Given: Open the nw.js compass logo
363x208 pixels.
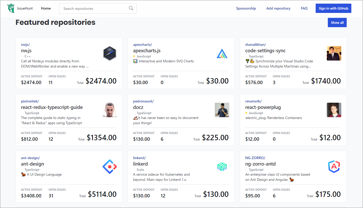Looking at the screenshot, I should [110, 53].
